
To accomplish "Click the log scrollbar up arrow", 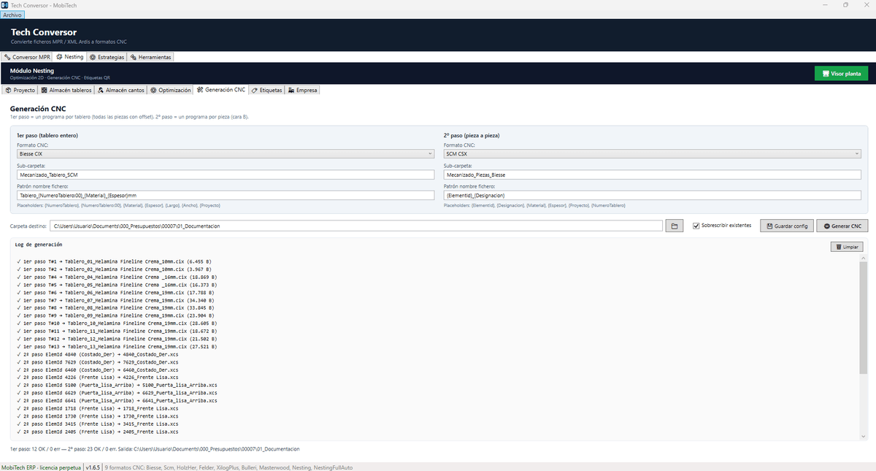I will pos(864,259).
